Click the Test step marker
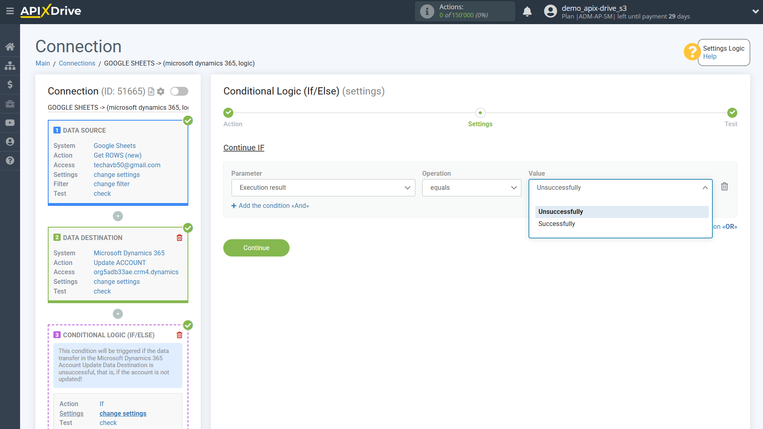Screen dimensions: 763x429 [x=732, y=113]
